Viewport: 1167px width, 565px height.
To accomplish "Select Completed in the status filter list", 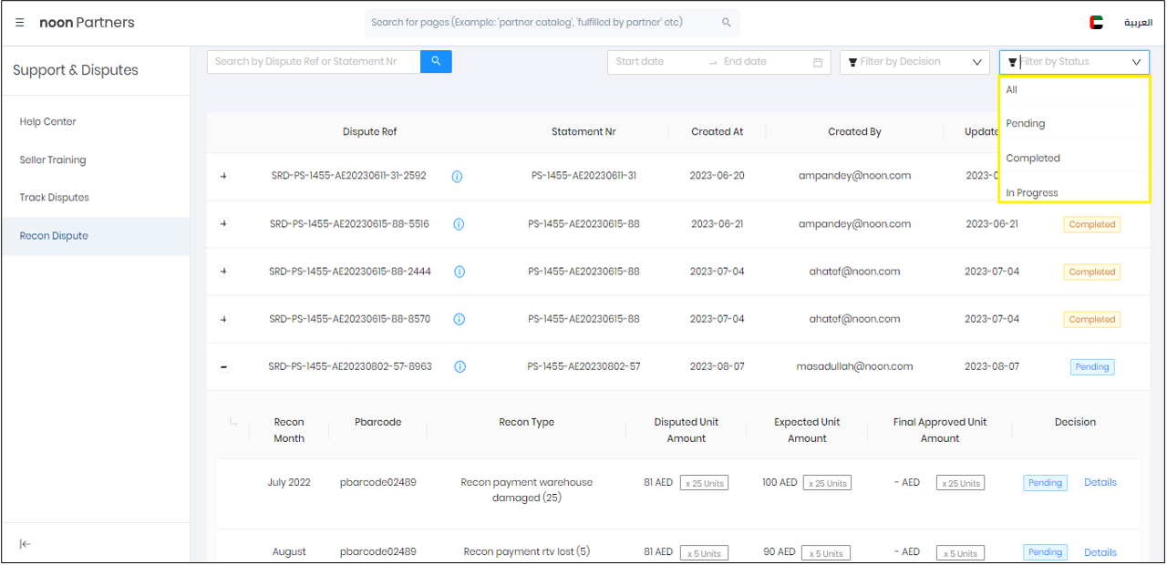I will [x=1074, y=158].
